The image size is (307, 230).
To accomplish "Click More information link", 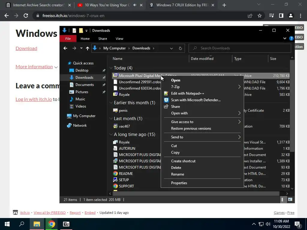I will point(34,67).
